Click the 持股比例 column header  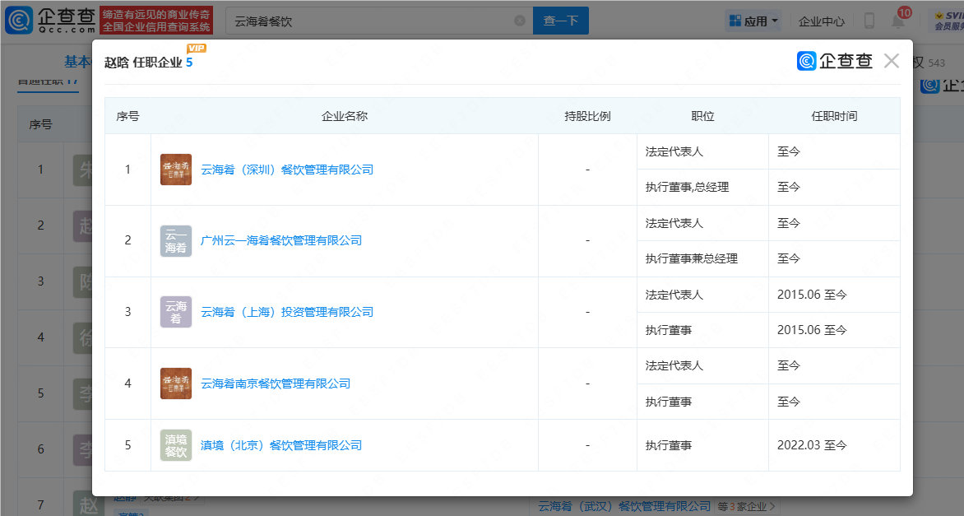[x=587, y=116]
